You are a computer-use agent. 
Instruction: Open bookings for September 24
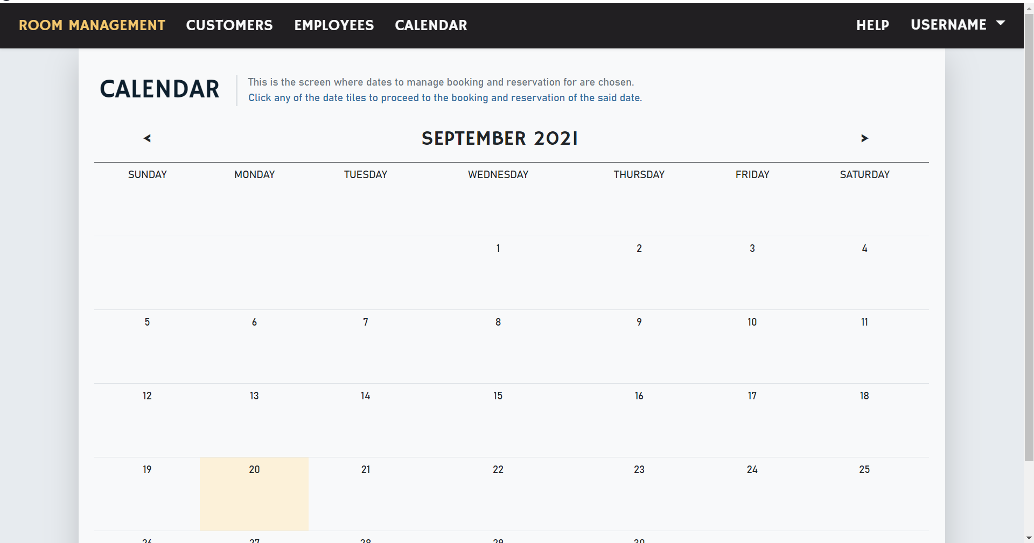click(752, 494)
